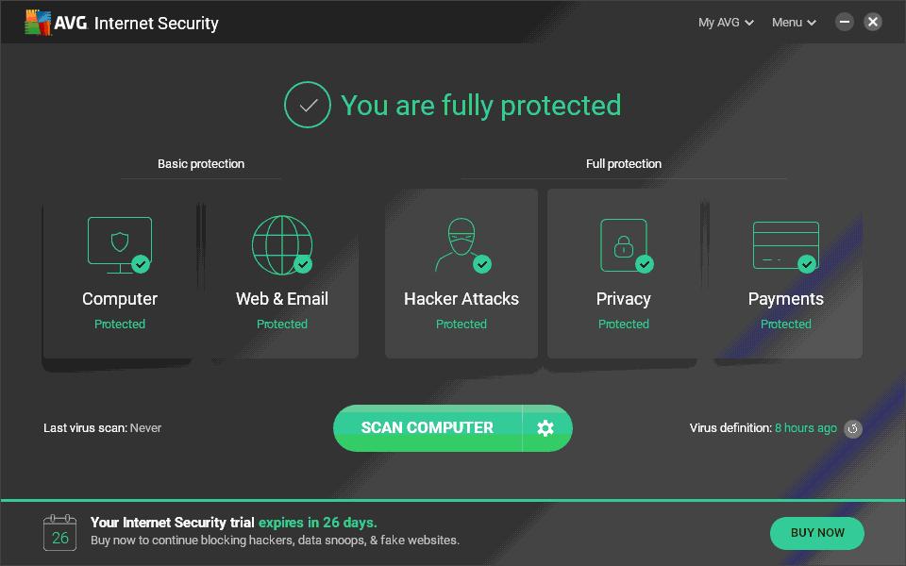Click the fully protected checkmark circle
Image resolution: width=906 pixels, height=566 pixels.
[x=308, y=105]
